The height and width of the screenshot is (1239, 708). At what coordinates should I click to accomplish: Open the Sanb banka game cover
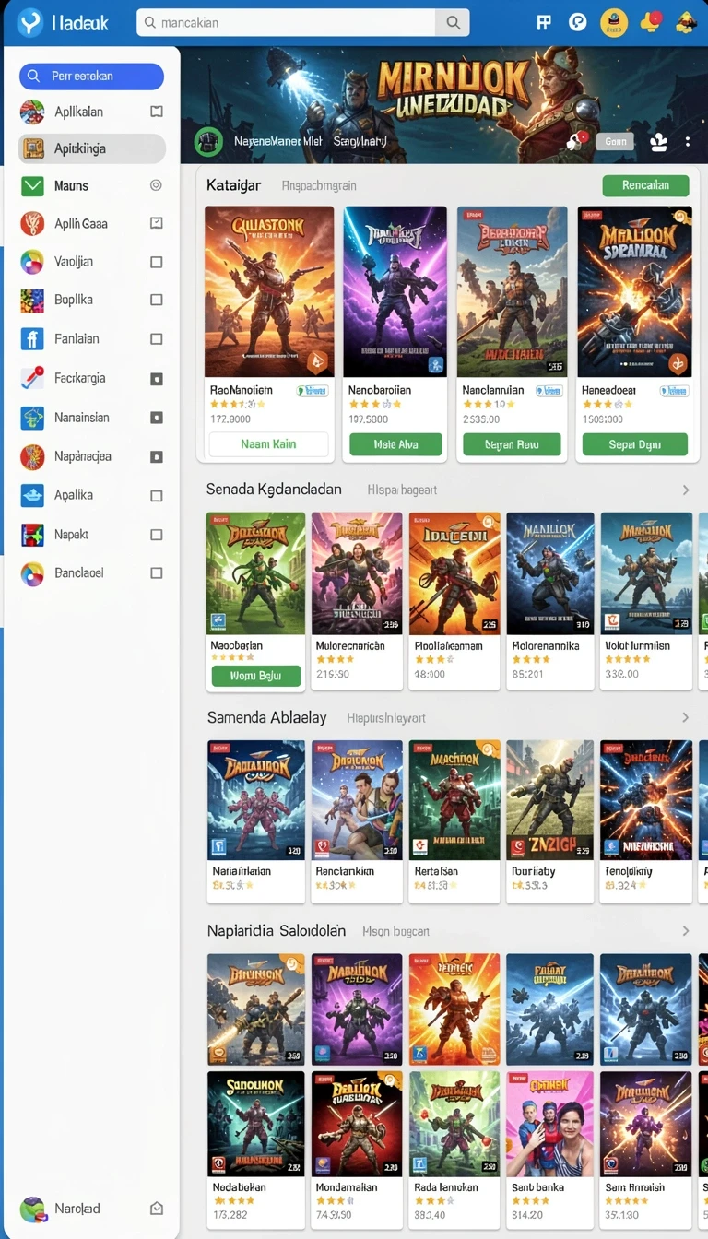[549, 1124]
